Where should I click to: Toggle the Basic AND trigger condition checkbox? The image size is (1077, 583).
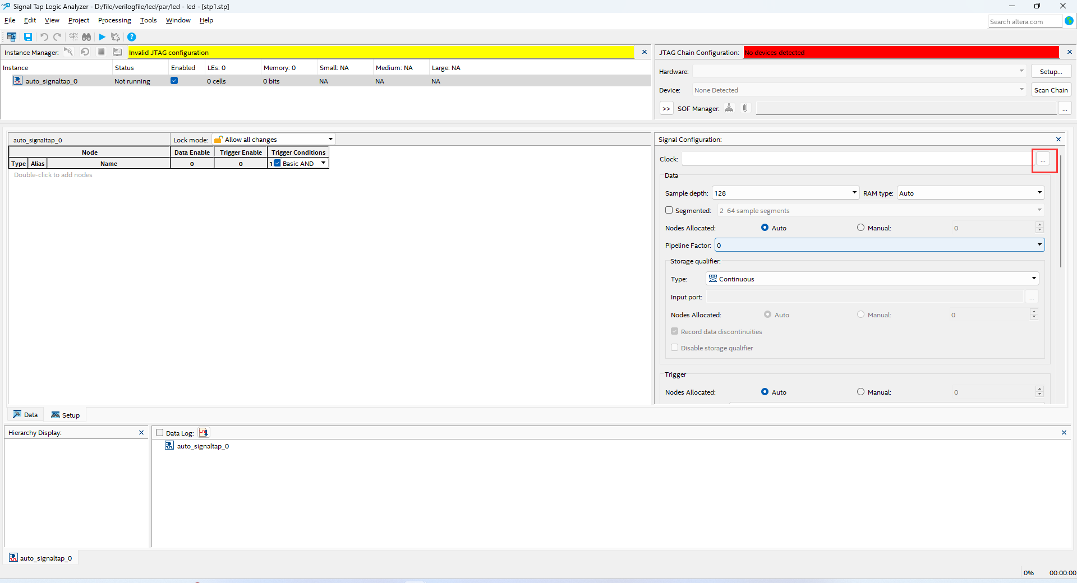[x=277, y=163]
